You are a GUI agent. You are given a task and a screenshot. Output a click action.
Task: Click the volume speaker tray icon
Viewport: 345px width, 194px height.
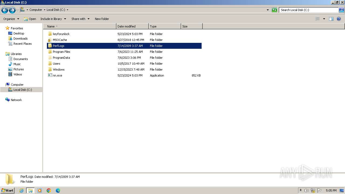coord(306,190)
